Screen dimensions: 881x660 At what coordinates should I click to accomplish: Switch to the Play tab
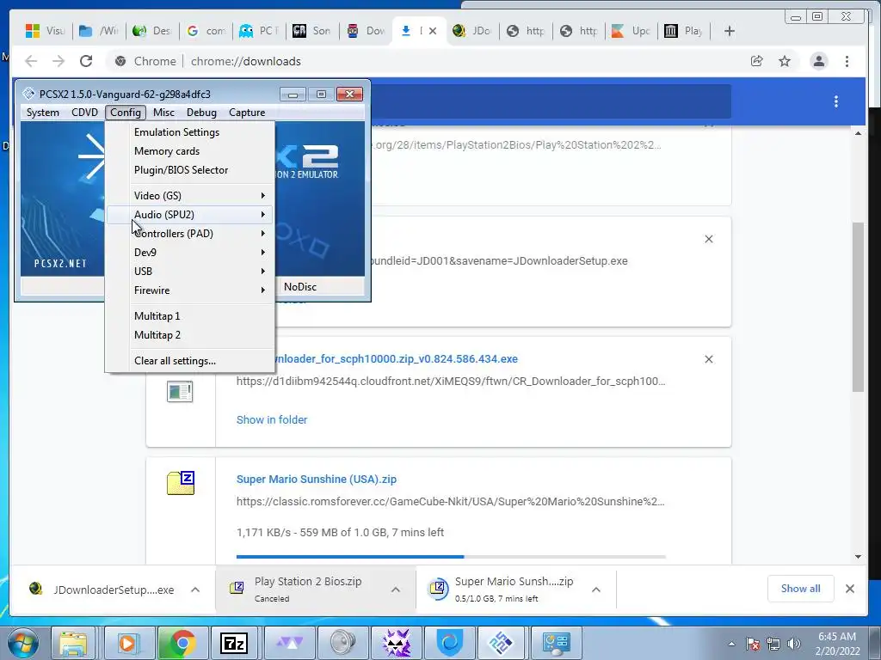(x=684, y=31)
